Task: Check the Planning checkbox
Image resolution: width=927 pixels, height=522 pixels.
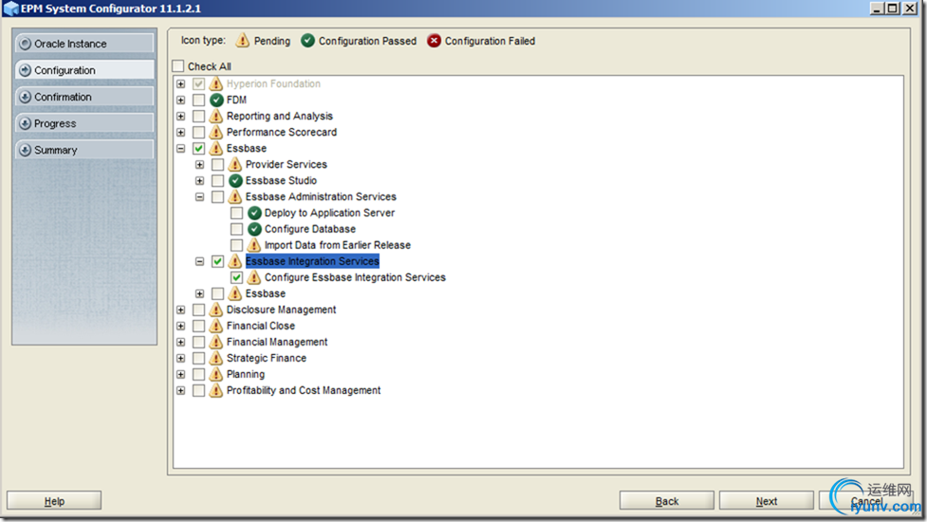Action: click(198, 374)
